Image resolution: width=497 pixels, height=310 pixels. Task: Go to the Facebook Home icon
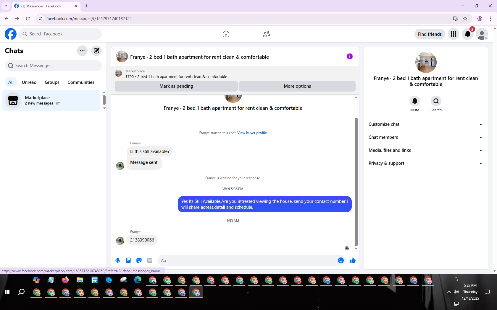point(226,34)
